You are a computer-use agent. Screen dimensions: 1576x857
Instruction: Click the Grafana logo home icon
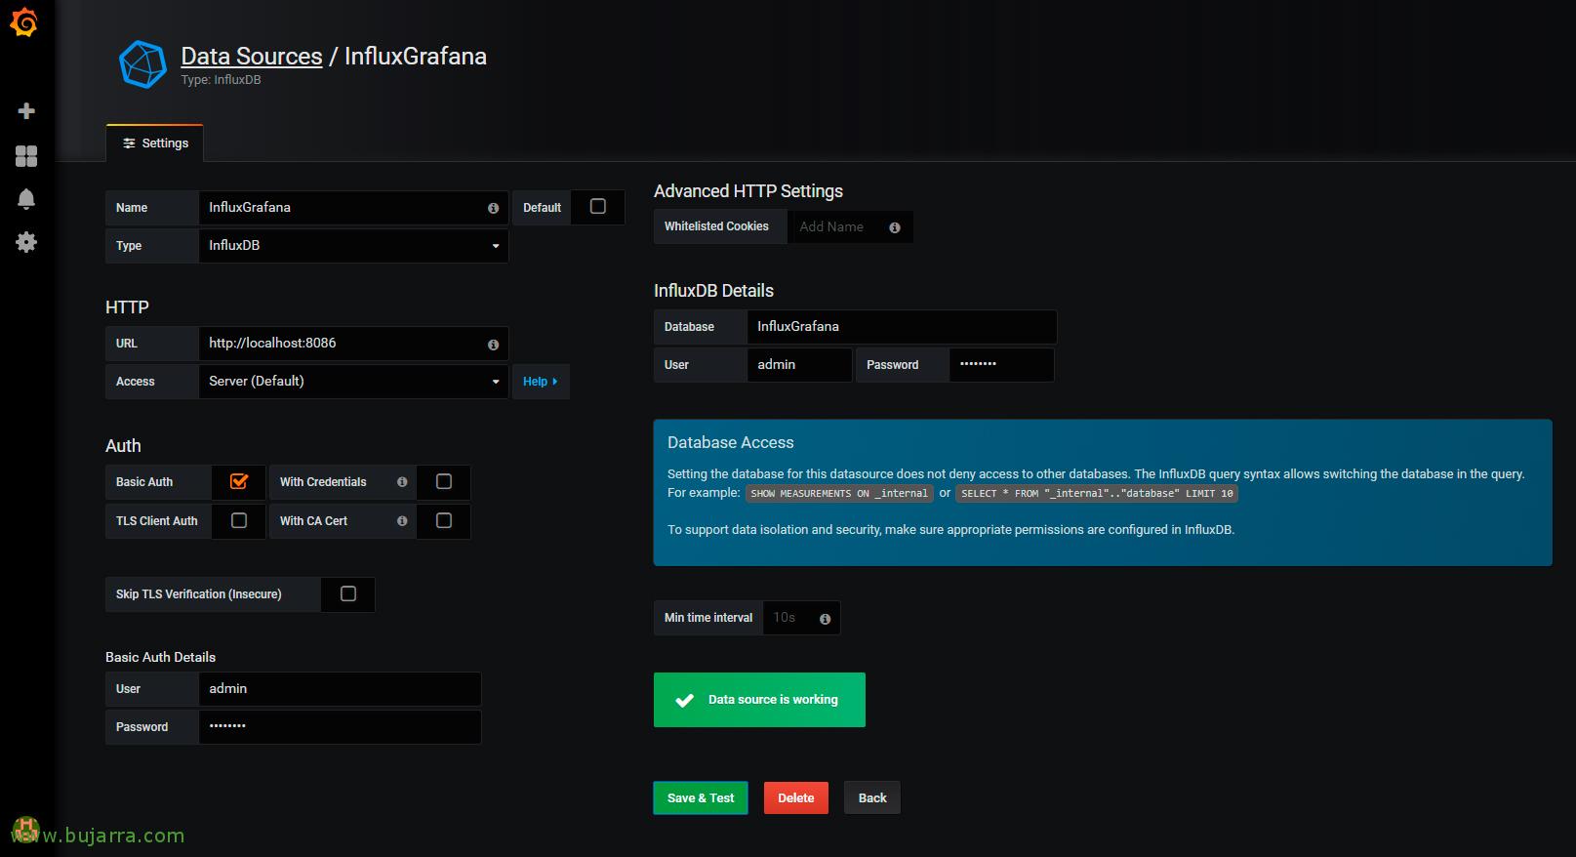point(24,22)
